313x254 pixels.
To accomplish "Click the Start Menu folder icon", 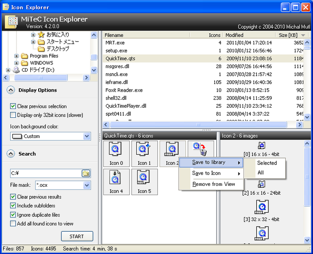I will pyautogui.click(x=41, y=42).
